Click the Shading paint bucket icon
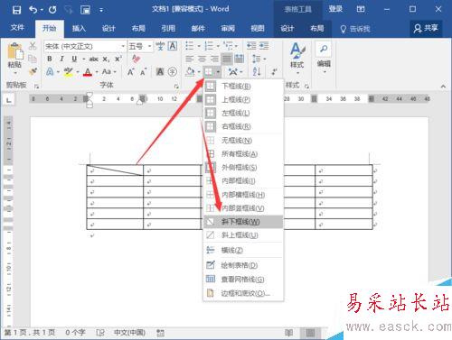 pos(190,72)
